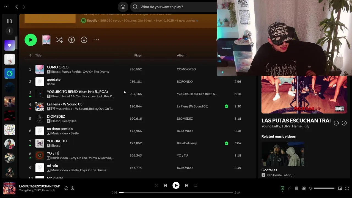The height and width of the screenshot is (198, 352).
Task: Open artist GeezyDee under DIOMEDEZ
Action: click(x=69, y=121)
